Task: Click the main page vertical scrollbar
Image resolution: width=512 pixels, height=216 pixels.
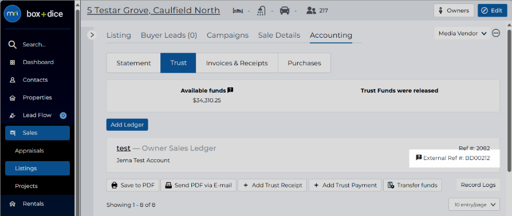Action: coord(509,101)
